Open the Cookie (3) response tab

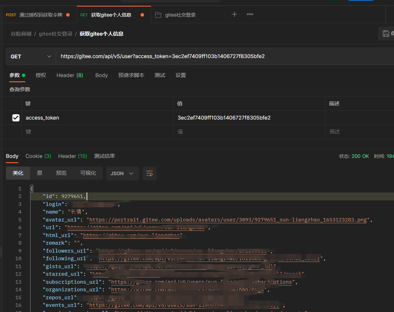(38, 156)
